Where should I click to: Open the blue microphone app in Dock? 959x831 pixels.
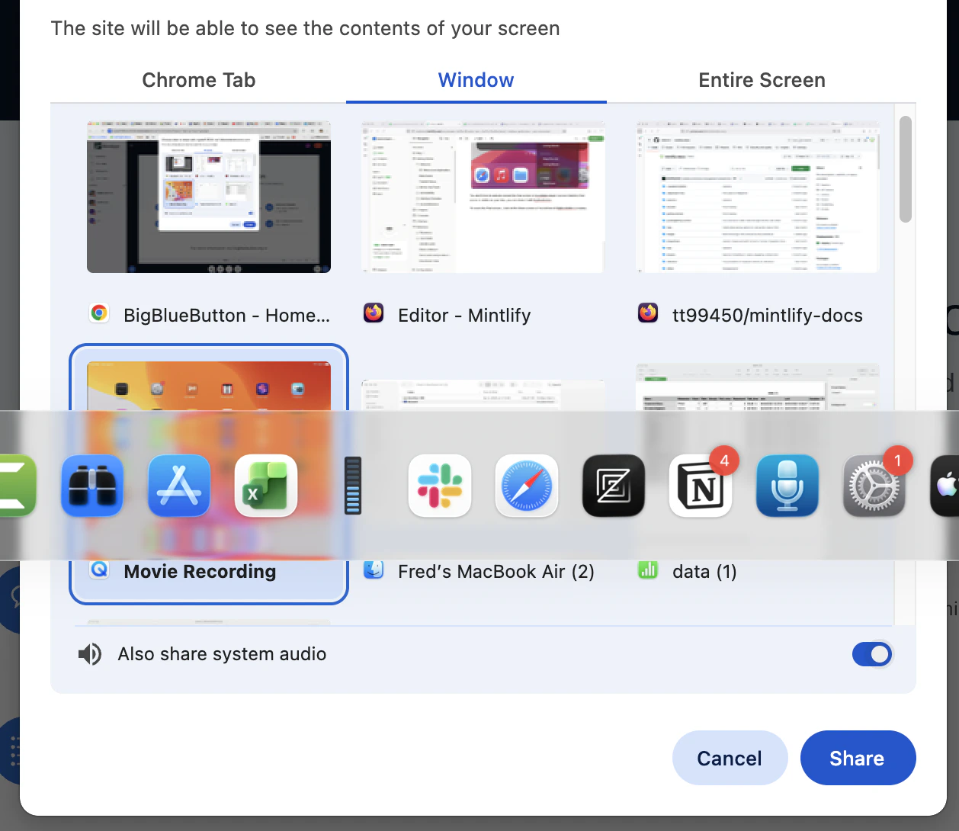point(787,486)
